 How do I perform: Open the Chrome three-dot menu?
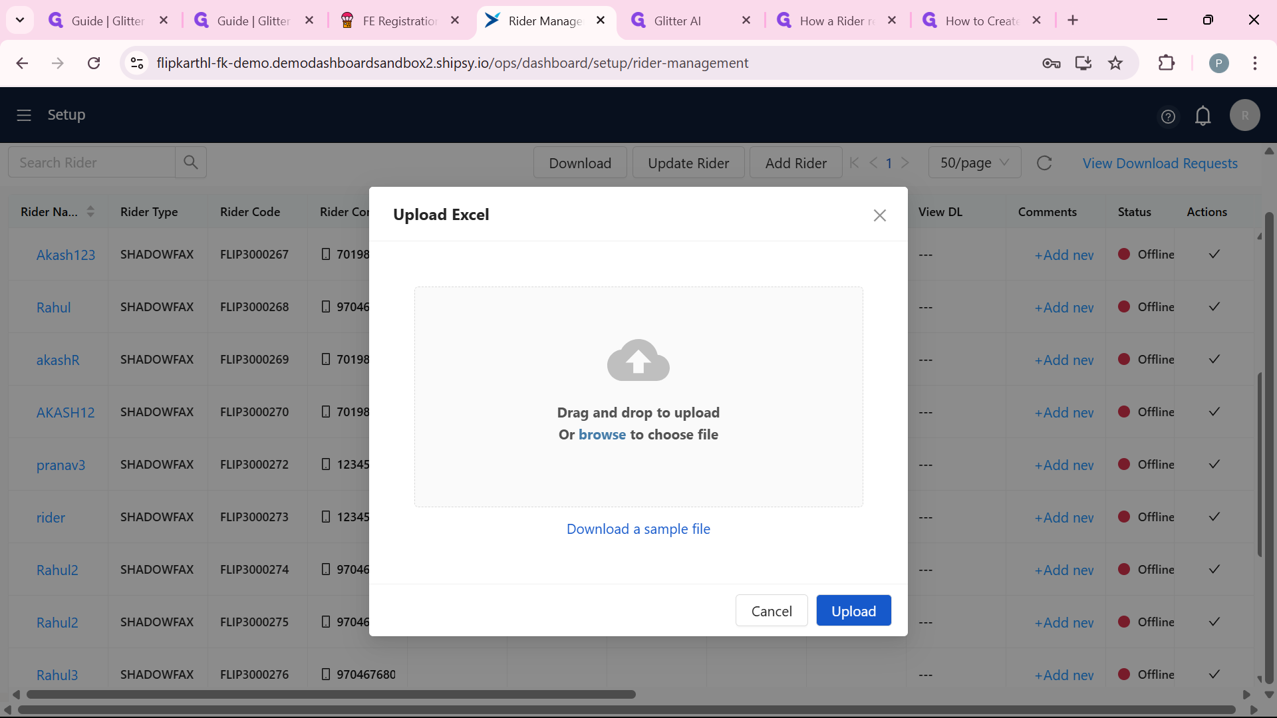click(x=1255, y=63)
